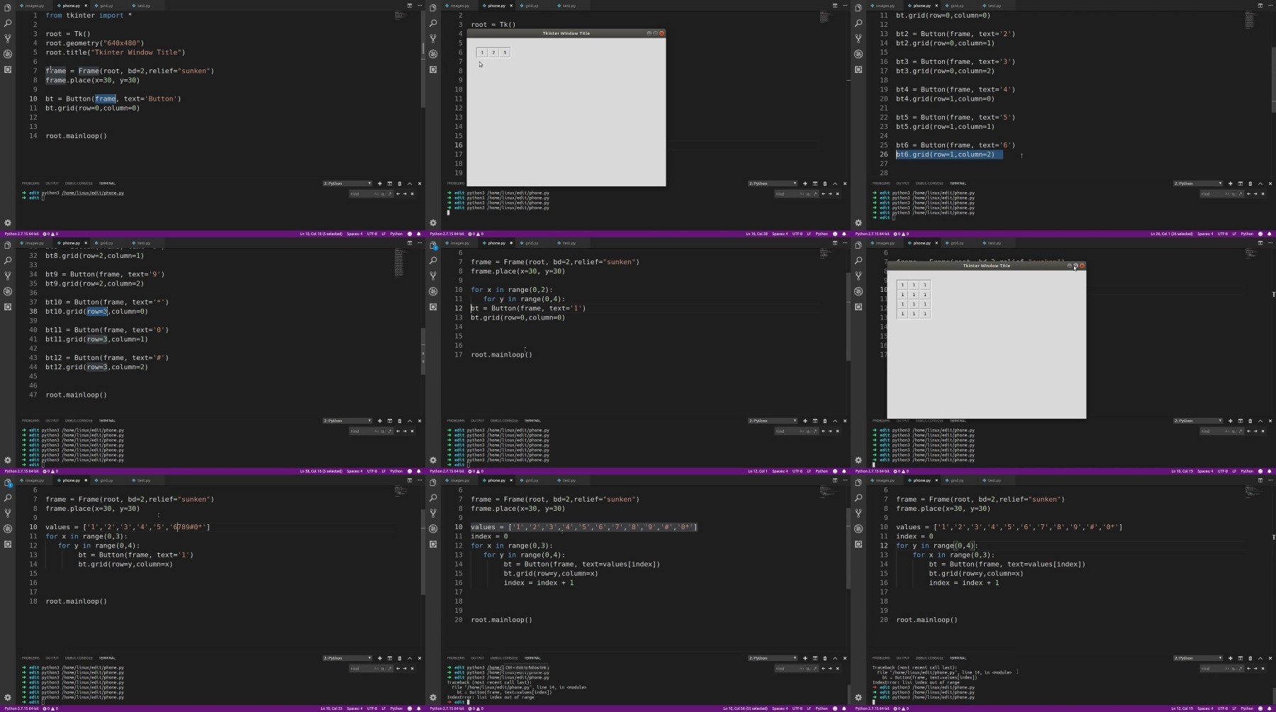Click 'Ln 26, Col 1 (26 selected)' status entry
The width and height of the screenshot is (1276, 712).
coord(1173,234)
